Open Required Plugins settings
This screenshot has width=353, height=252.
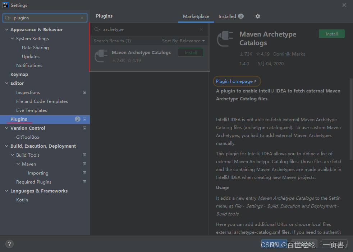click(x=34, y=182)
